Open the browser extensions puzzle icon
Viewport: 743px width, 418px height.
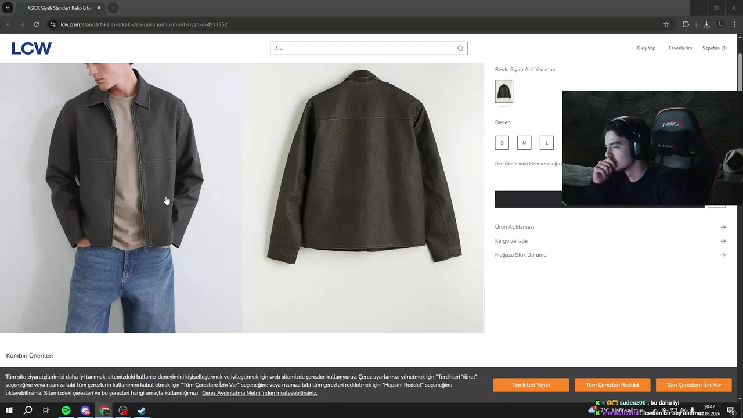(x=686, y=24)
